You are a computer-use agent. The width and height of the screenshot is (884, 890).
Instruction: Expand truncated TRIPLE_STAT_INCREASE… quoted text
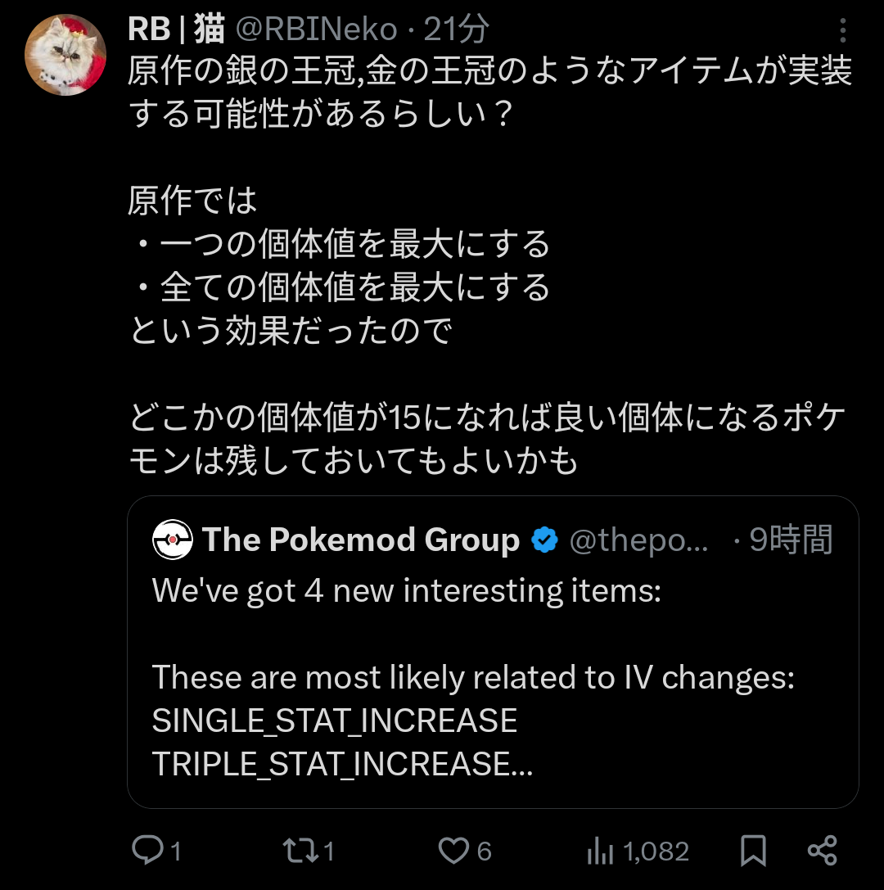pyautogui.click(x=342, y=763)
